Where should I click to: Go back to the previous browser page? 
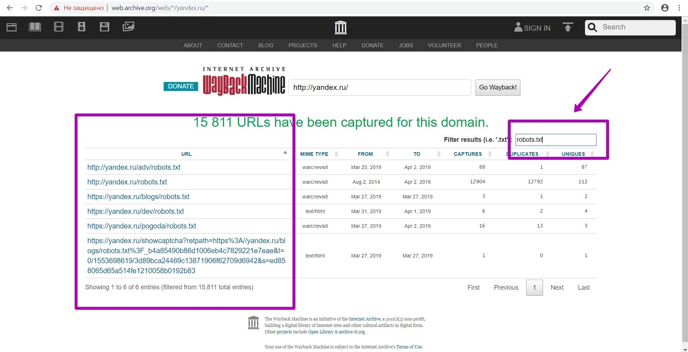[10, 8]
